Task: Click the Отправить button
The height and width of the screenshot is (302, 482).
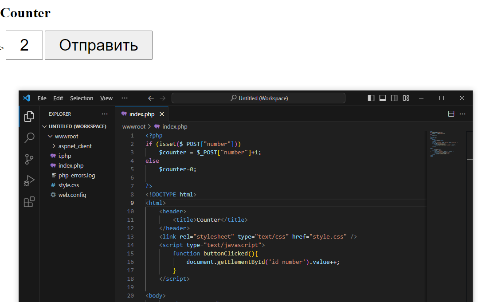Action: (99, 45)
